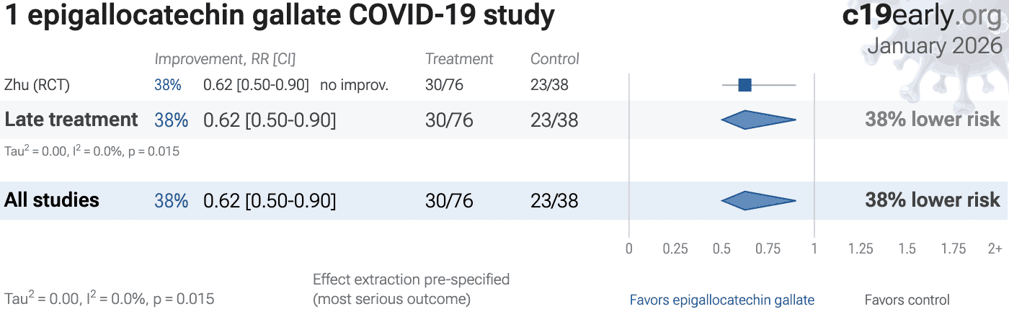Click the axis tick labeled 1

(x=814, y=248)
